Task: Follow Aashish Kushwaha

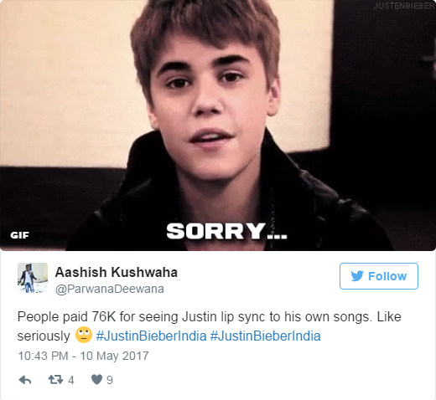Action: 379,276
